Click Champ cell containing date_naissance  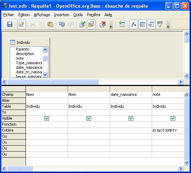click(x=131, y=94)
